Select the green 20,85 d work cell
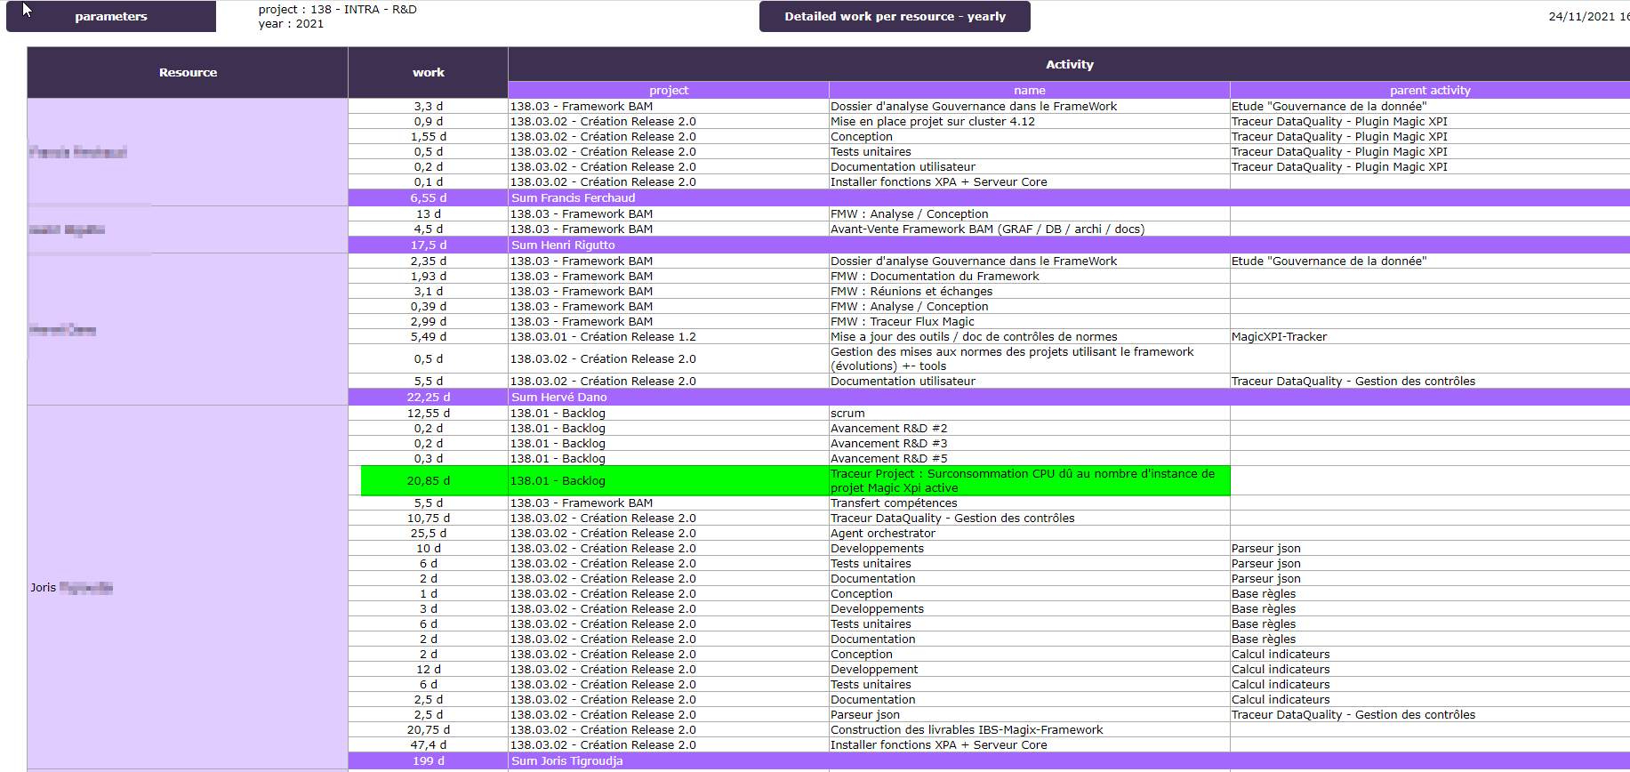The height and width of the screenshot is (772, 1630). pos(428,481)
